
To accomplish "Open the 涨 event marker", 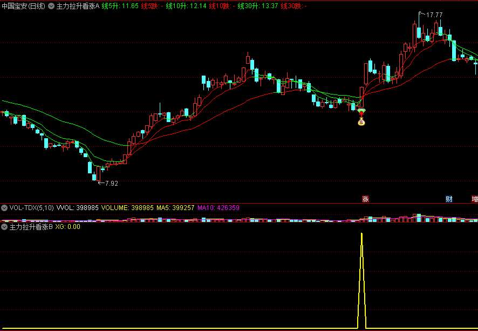I will tap(365, 199).
